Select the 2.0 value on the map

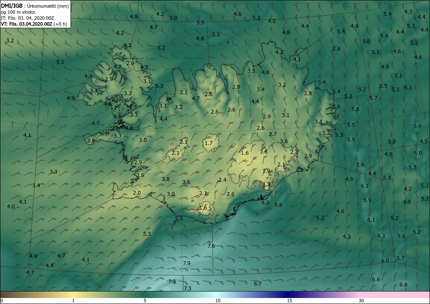click(x=137, y=193)
